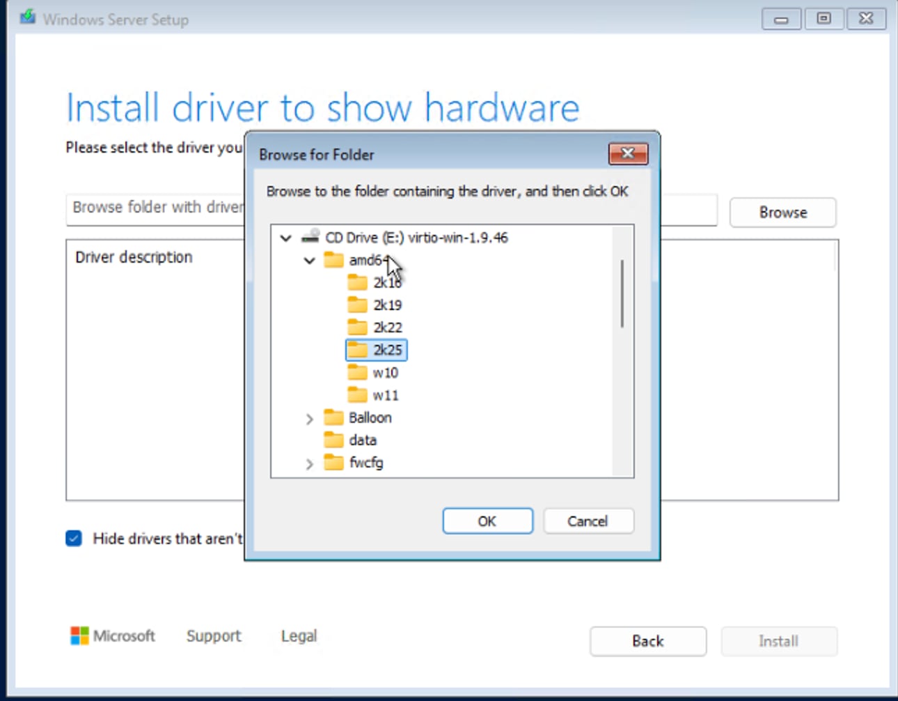Image resolution: width=898 pixels, height=701 pixels.
Task: Click the Microsoft logo in the footer
Action: tap(79, 635)
